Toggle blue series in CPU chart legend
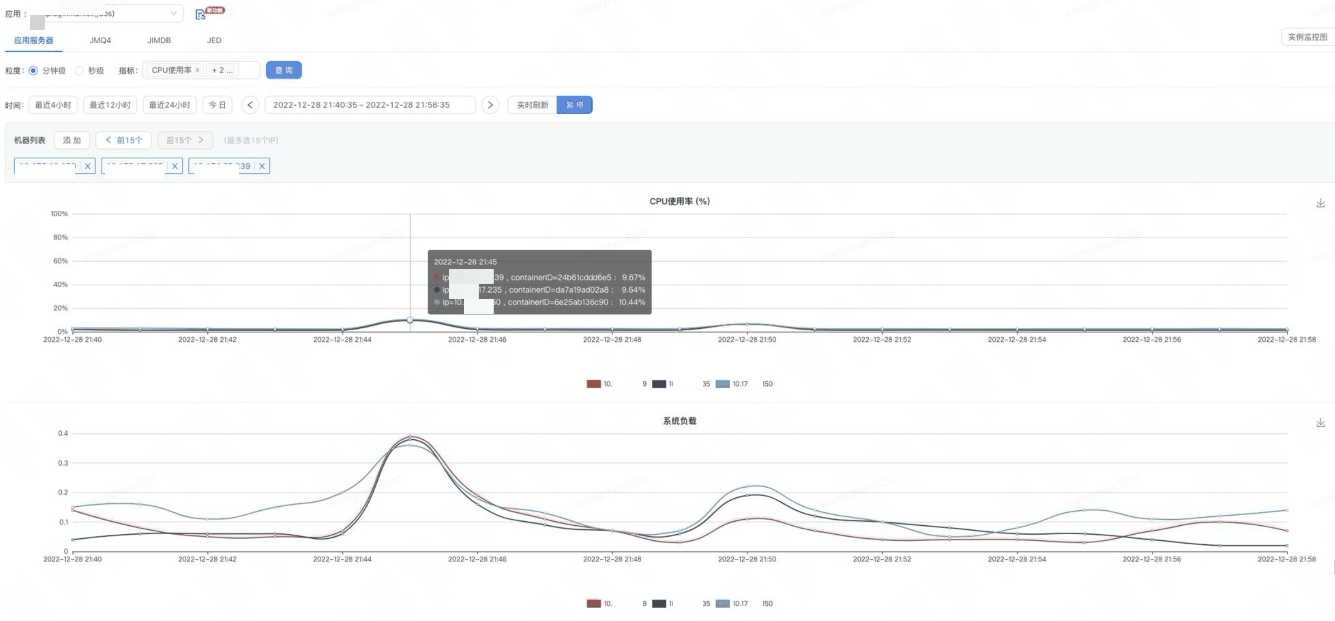1335x621 pixels. (x=722, y=384)
